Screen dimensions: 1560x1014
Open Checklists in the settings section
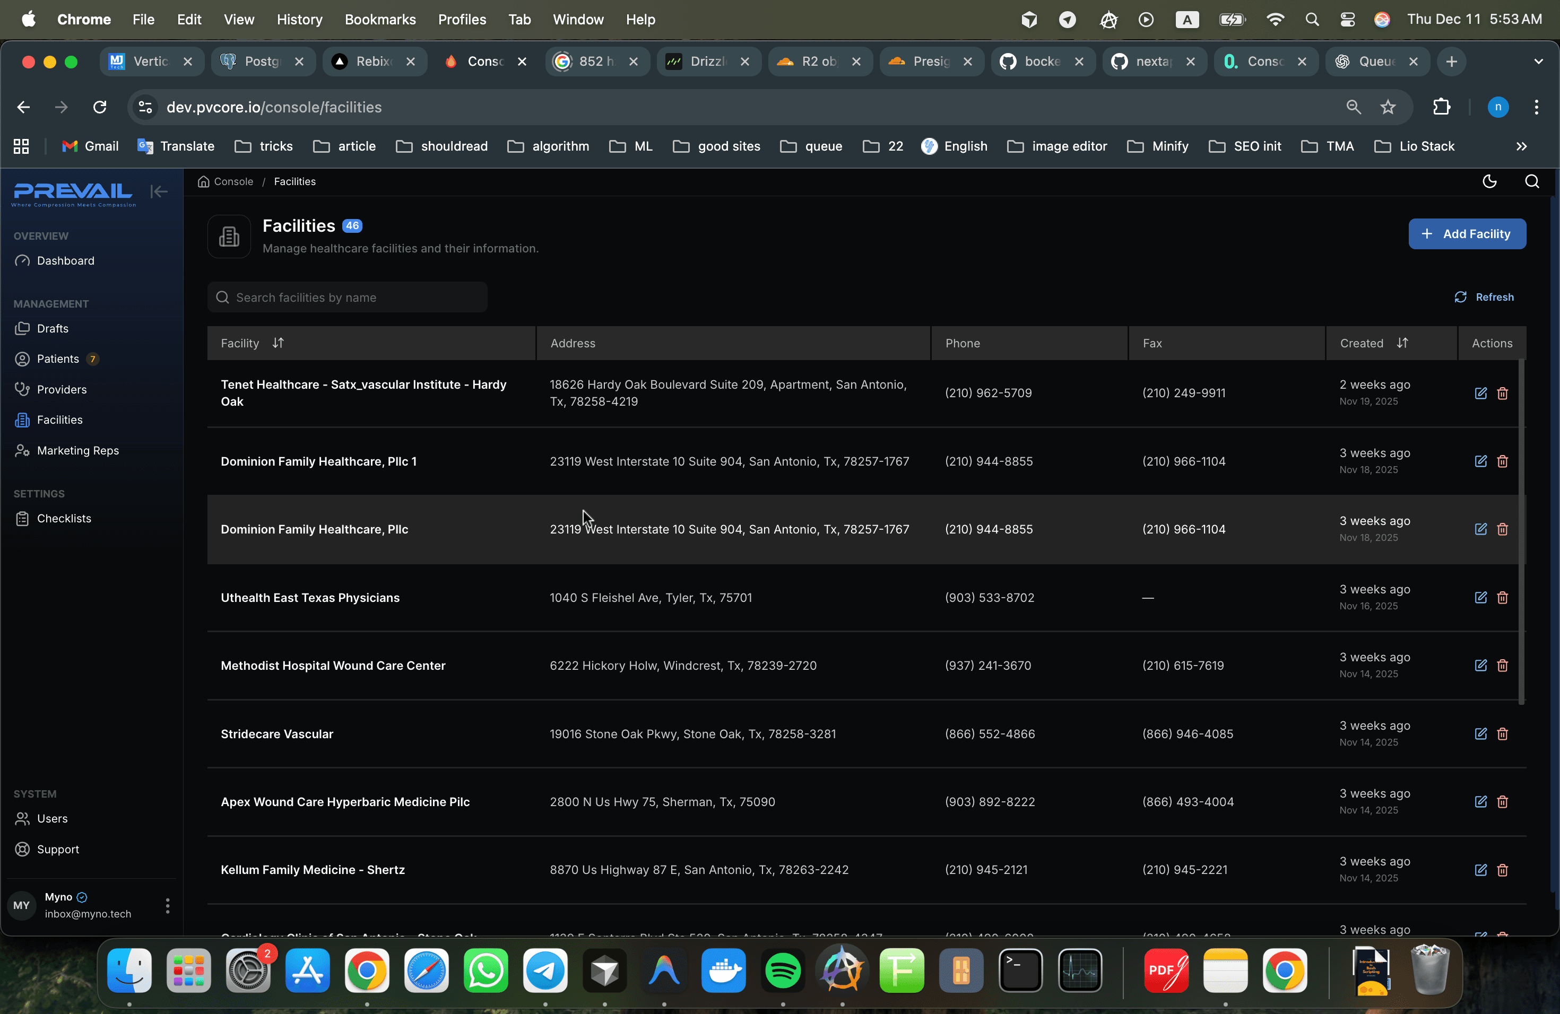(64, 518)
